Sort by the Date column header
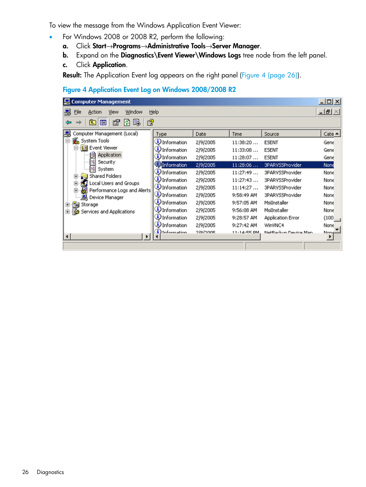 click(211, 134)
